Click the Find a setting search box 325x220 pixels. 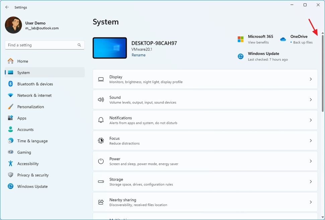point(45,45)
